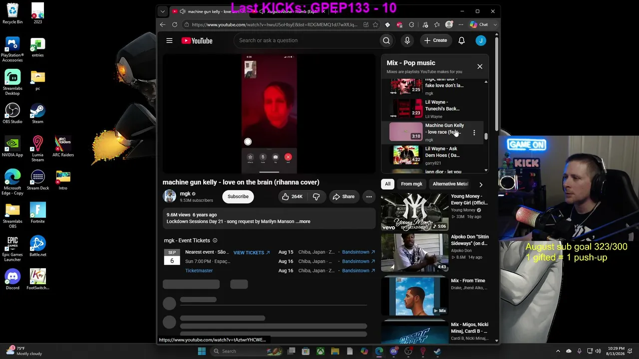Click the Share button
The width and height of the screenshot is (639, 359).
[343, 196]
